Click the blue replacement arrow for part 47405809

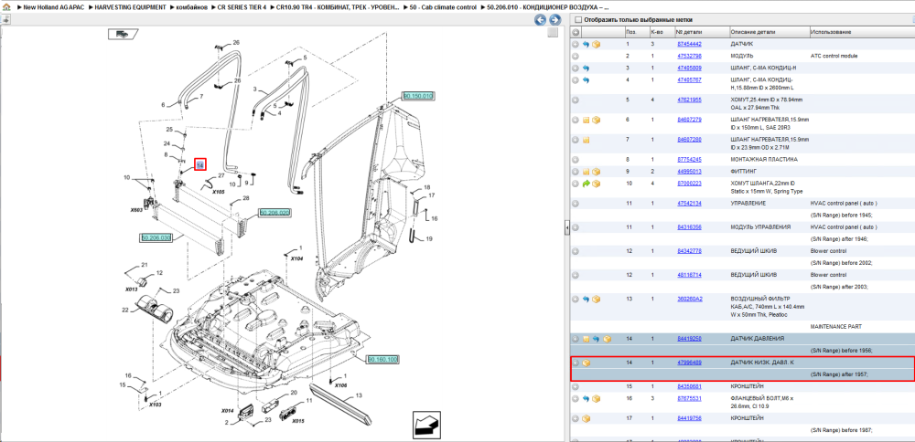[586, 68]
